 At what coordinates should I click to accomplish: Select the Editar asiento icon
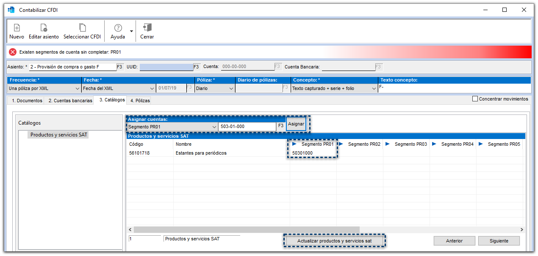(x=44, y=28)
